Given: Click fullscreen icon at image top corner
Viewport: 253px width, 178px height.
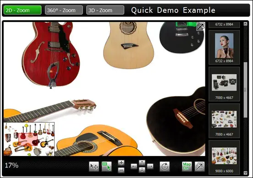Looking at the screenshot, I should click(201, 26).
